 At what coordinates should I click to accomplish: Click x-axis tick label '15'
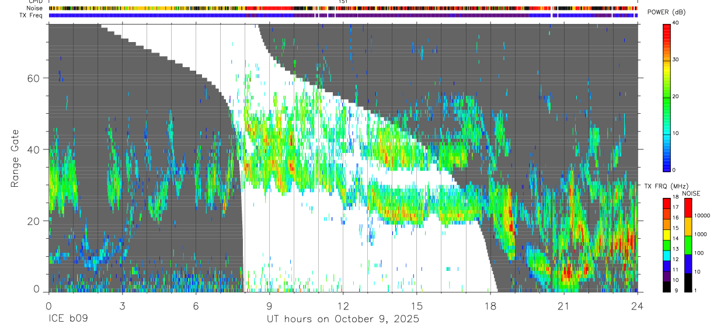click(x=416, y=305)
